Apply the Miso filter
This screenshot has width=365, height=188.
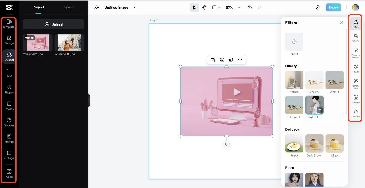334,143
